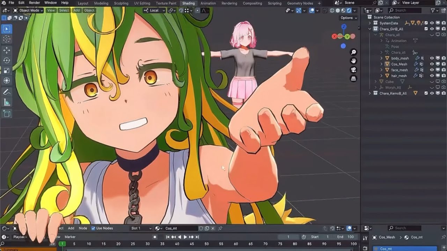Uncheck Chara_GirlB_All collection checkbox

pos(426,29)
